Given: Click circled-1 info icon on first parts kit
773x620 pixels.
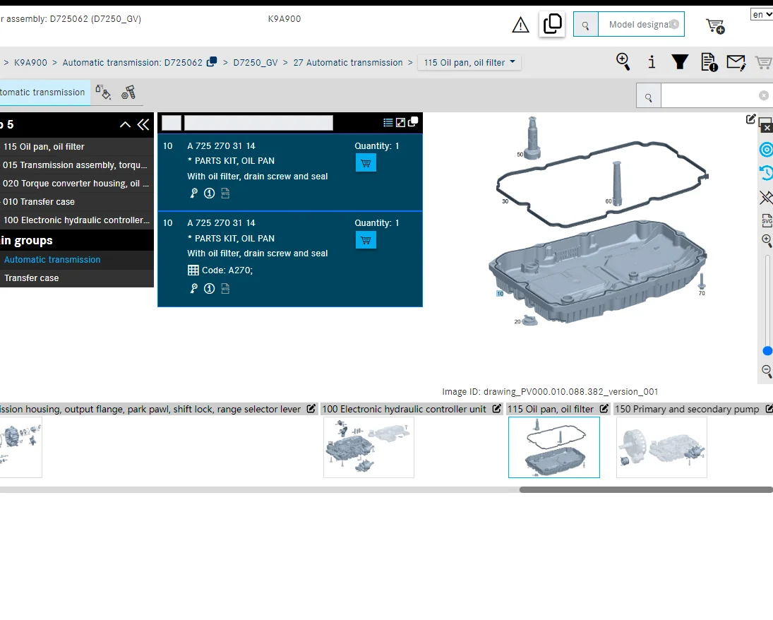Looking at the screenshot, I should tap(209, 193).
